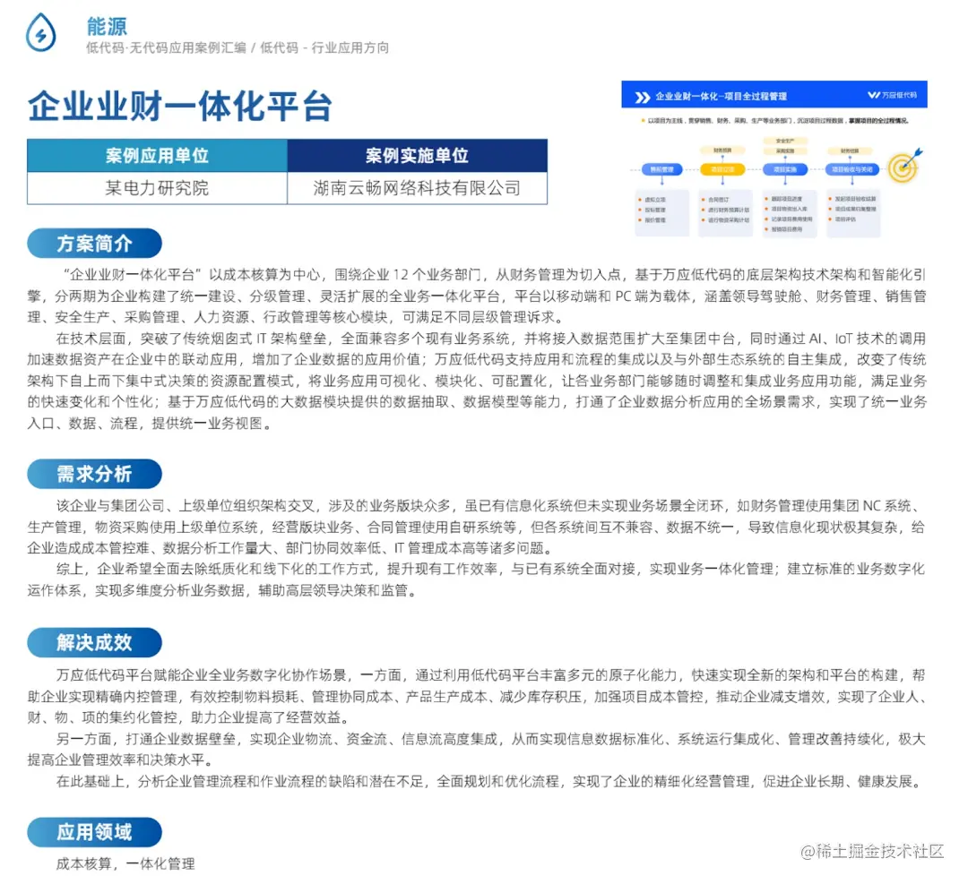The image size is (968, 884).
Task: Click the 应用领域 section pill
Action: coord(93,832)
